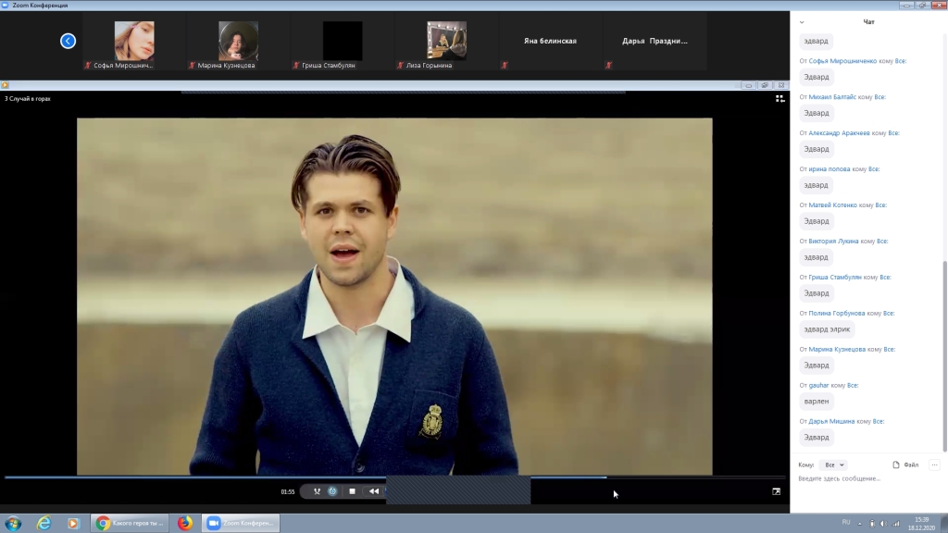Click the video seek bar
This screenshot has height=533, width=948.
point(394,477)
